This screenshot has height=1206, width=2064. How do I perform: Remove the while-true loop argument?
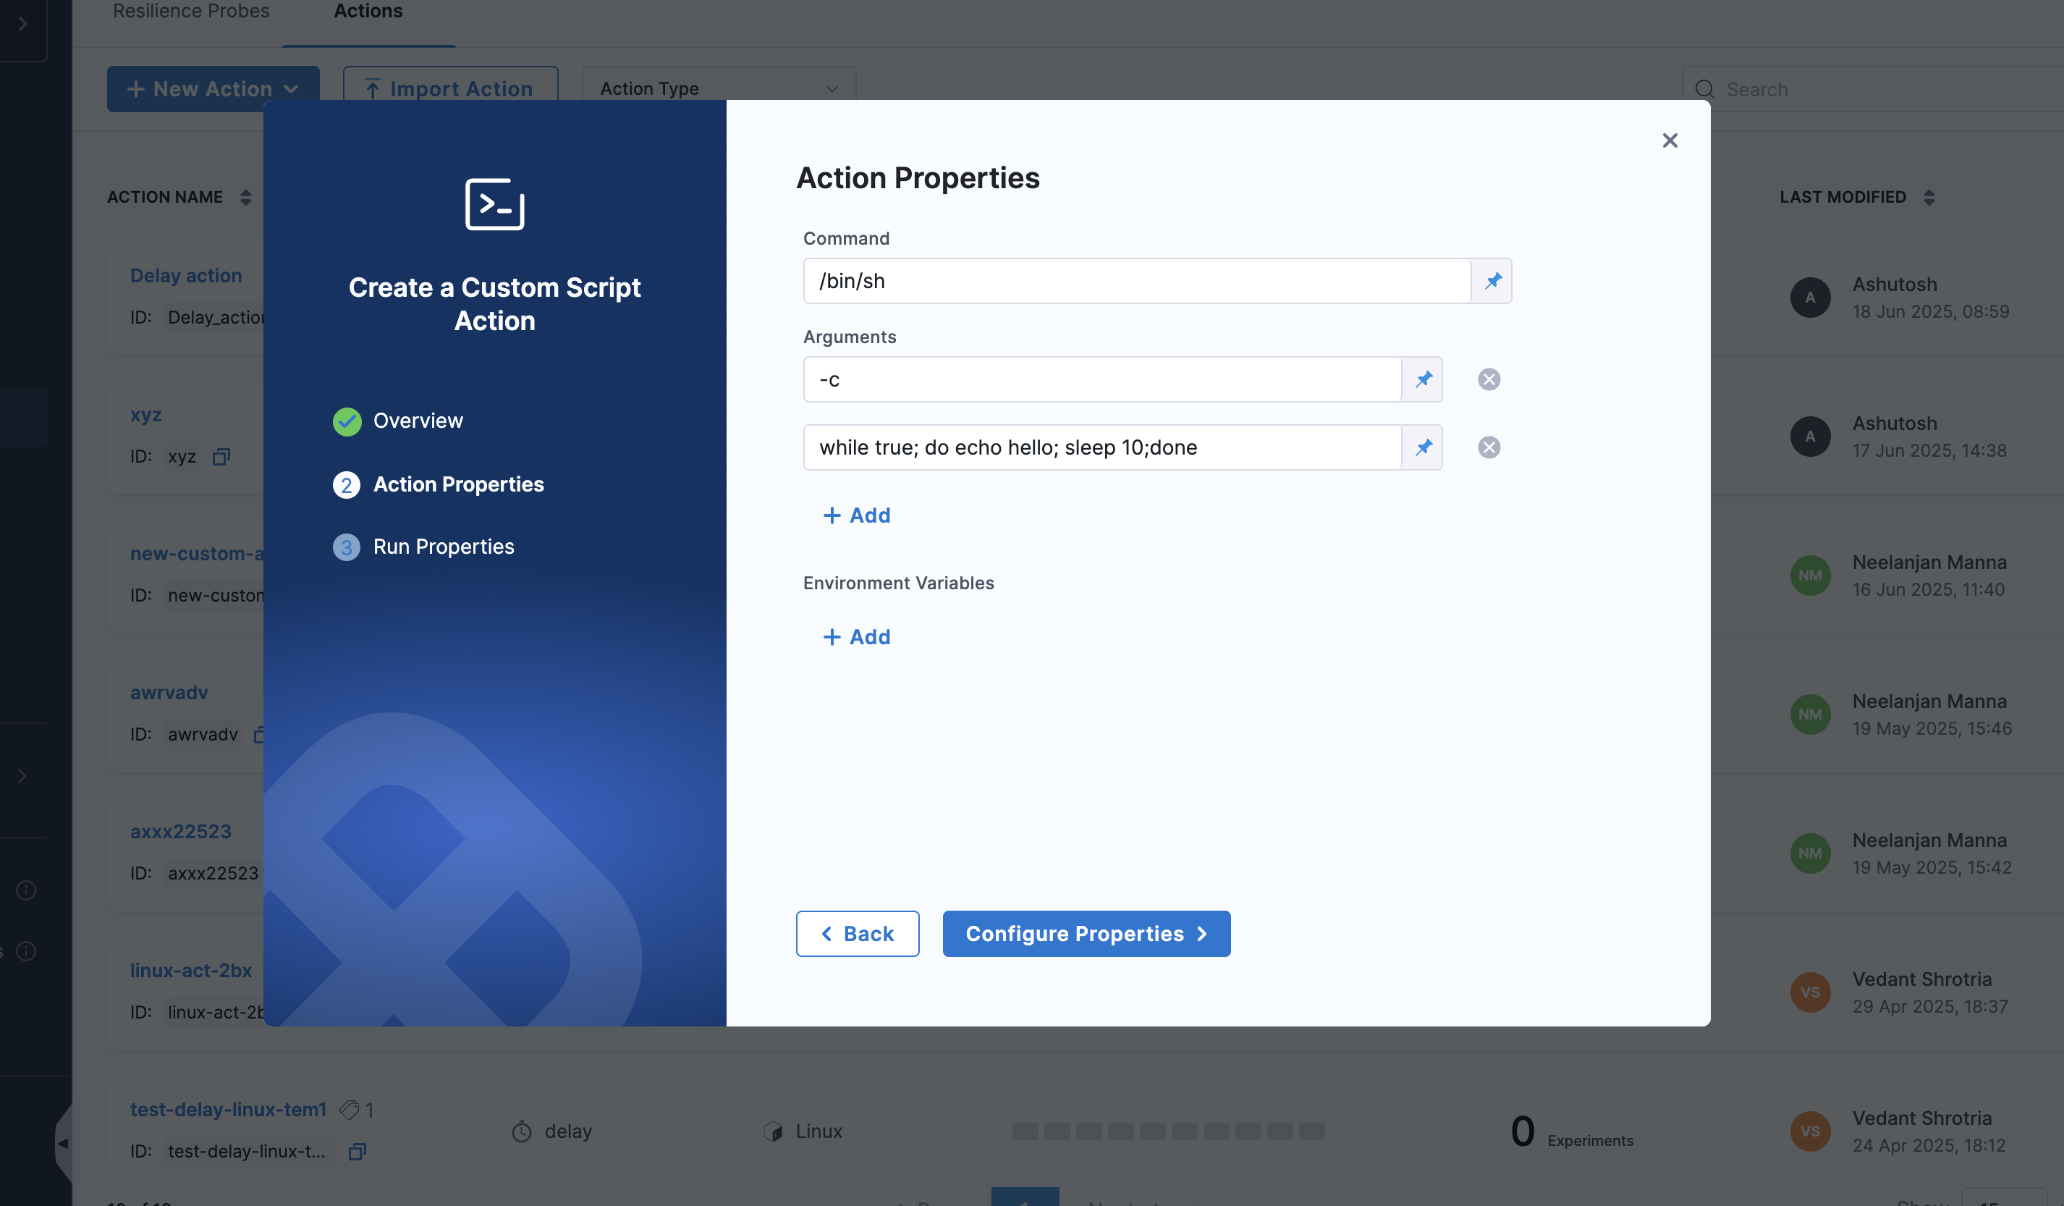point(1488,447)
